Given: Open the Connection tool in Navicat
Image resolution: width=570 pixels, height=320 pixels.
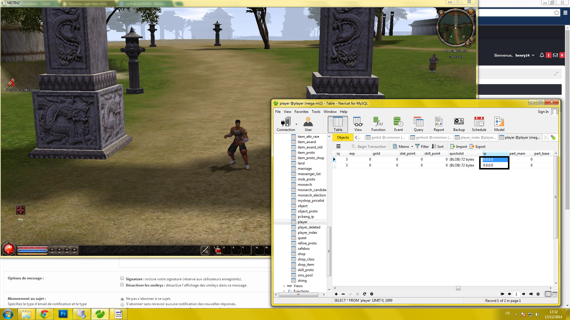Looking at the screenshot, I should (x=285, y=124).
